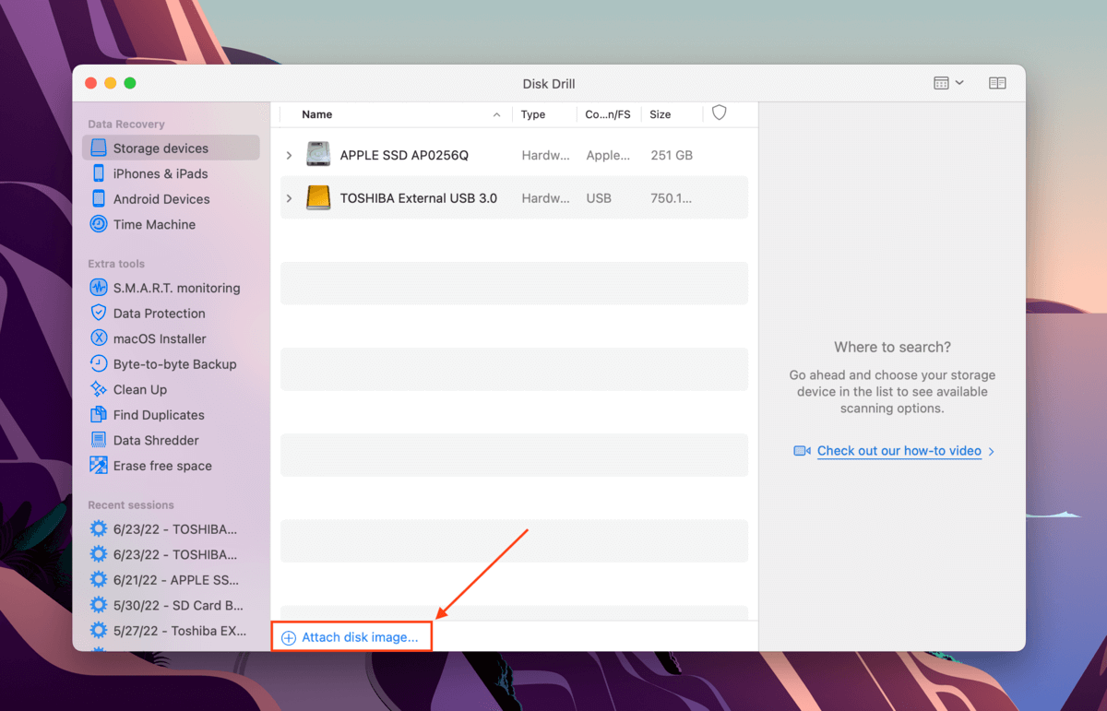
Task: Sort by Co...n/FS column header
Action: coord(608,114)
